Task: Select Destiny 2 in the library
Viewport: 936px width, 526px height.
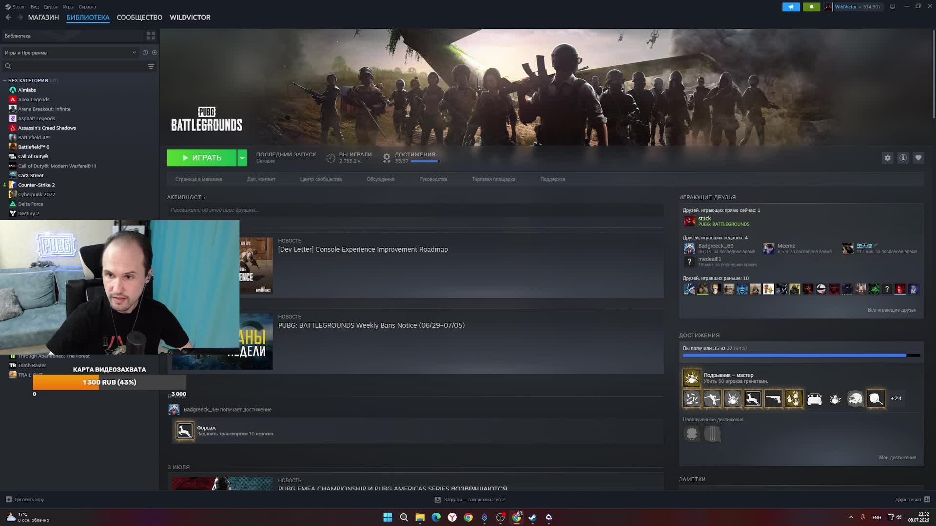Action: [x=28, y=213]
